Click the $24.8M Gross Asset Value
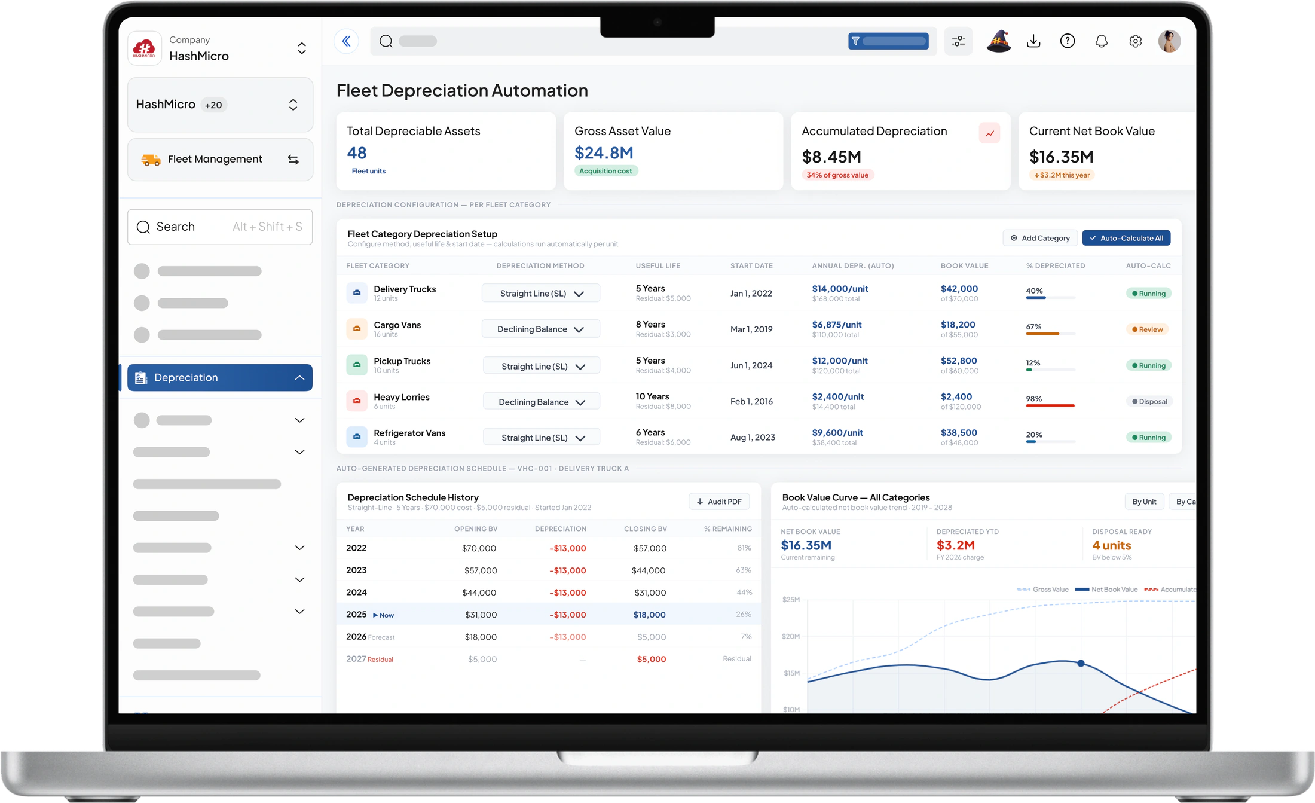 coord(604,154)
